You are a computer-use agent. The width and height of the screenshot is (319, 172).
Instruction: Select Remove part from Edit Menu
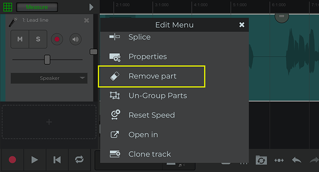(x=151, y=76)
